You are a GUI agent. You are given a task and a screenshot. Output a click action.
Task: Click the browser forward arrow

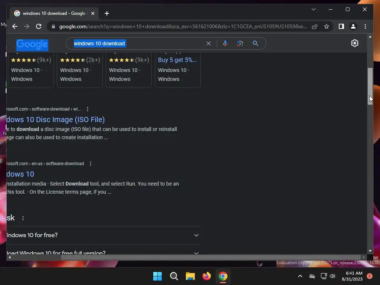[x=27, y=26]
